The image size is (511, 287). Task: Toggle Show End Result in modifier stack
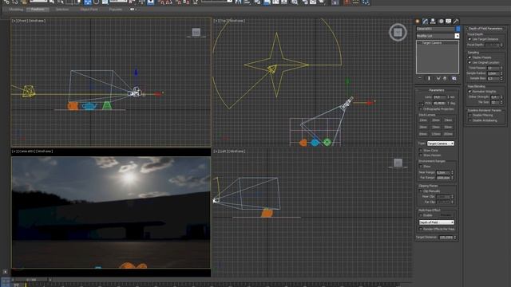point(429,78)
